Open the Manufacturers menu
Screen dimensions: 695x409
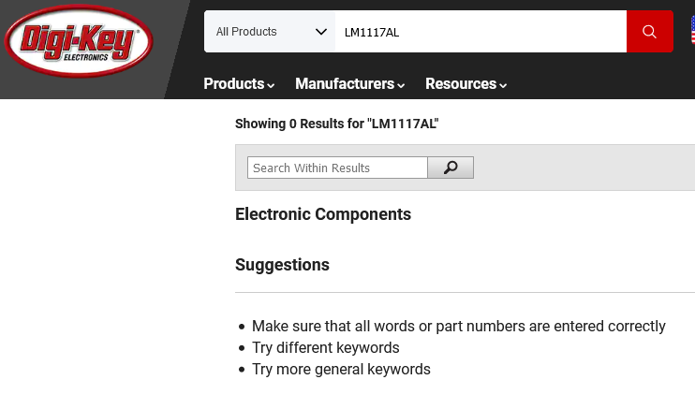click(349, 83)
